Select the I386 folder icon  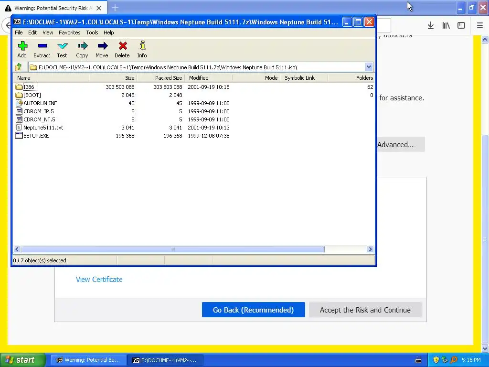(x=19, y=87)
